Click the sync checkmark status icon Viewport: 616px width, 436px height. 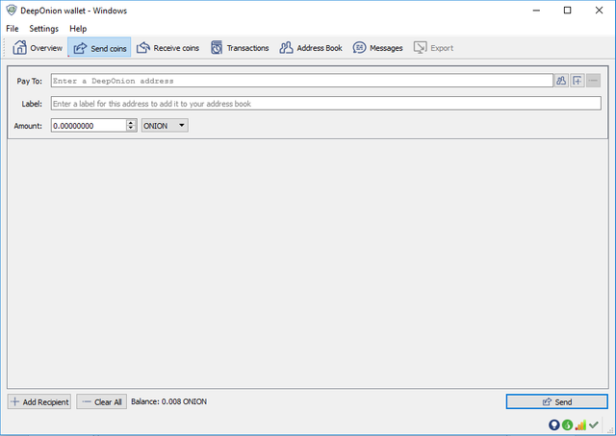(x=594, y=424)
